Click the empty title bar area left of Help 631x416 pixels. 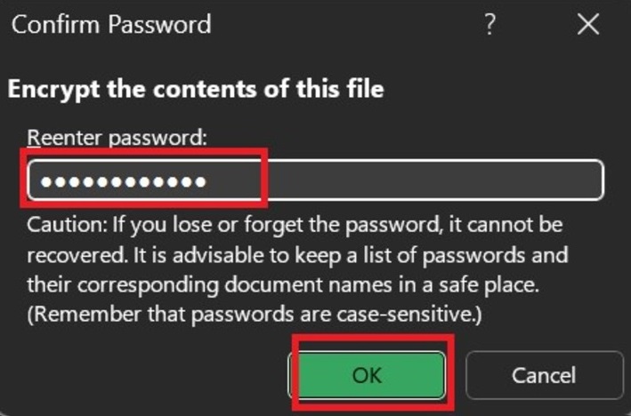(356, 25)
